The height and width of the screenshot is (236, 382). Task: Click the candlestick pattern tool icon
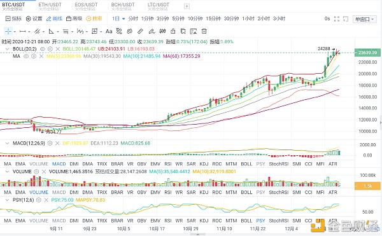click(x=162, y=31)
